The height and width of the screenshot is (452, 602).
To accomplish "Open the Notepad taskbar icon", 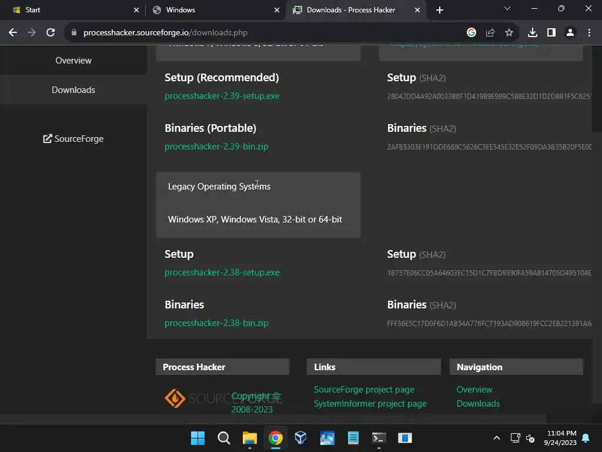I will click(353, 438).
